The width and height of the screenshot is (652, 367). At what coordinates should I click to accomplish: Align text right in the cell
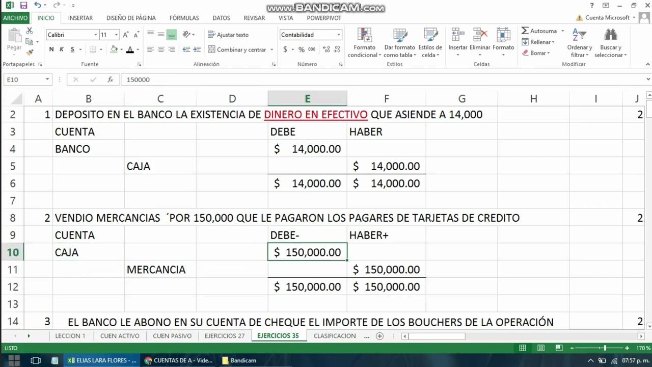click(x=172, y=49)
